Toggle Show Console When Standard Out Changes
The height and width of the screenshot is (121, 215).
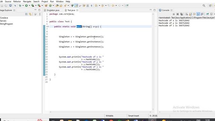point(198,14)
